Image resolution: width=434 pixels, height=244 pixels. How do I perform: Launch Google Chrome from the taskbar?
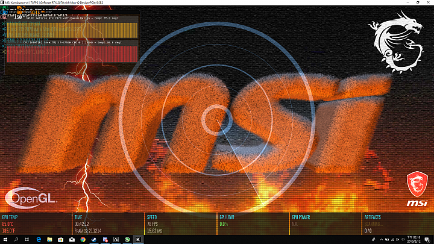click(x=83, y=240)
